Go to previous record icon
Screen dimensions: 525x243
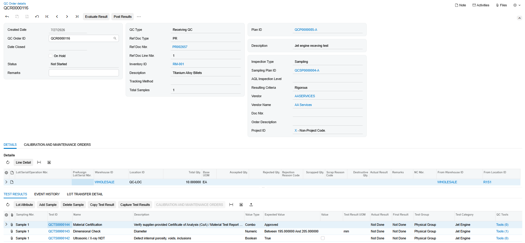(57, 17)
